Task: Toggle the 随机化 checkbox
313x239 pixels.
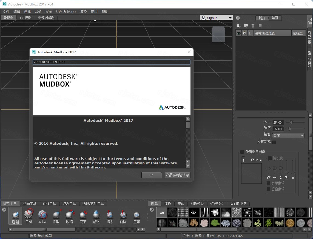Action: [270, 158]
